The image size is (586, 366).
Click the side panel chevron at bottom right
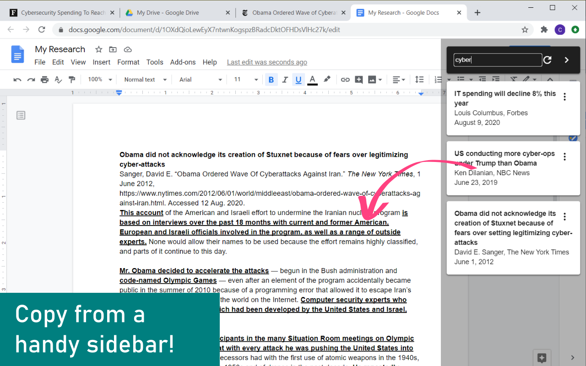(572, 358)
